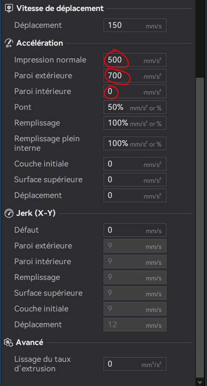Edit Paroi extérieure acceleration value 700
This screenshot has height=386, width=207.
[x=135, y=76]
